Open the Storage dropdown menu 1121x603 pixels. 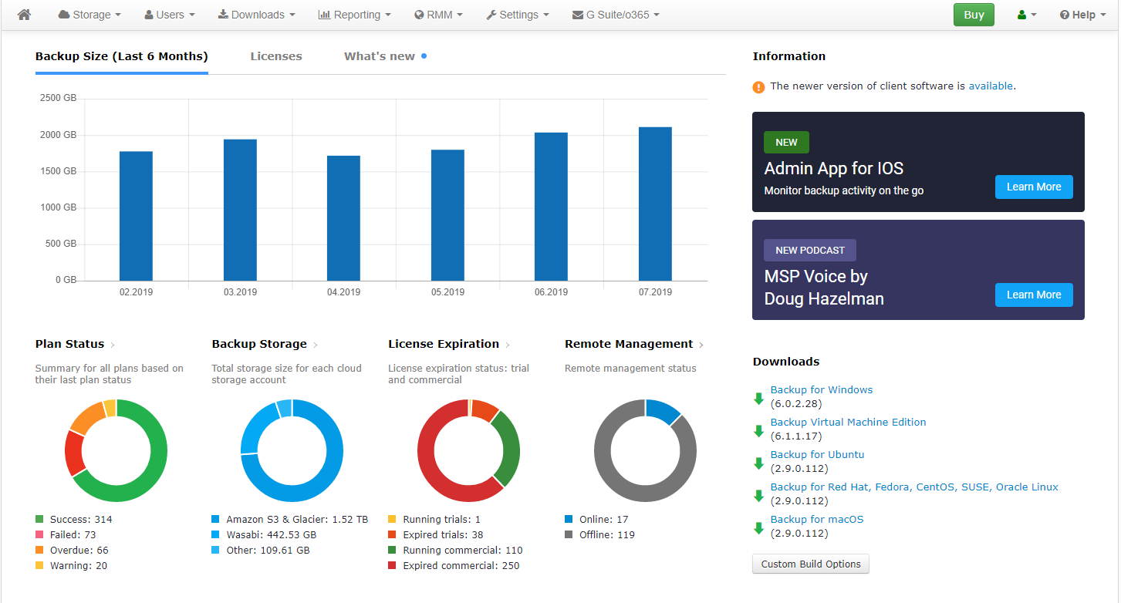pos(89,15)
